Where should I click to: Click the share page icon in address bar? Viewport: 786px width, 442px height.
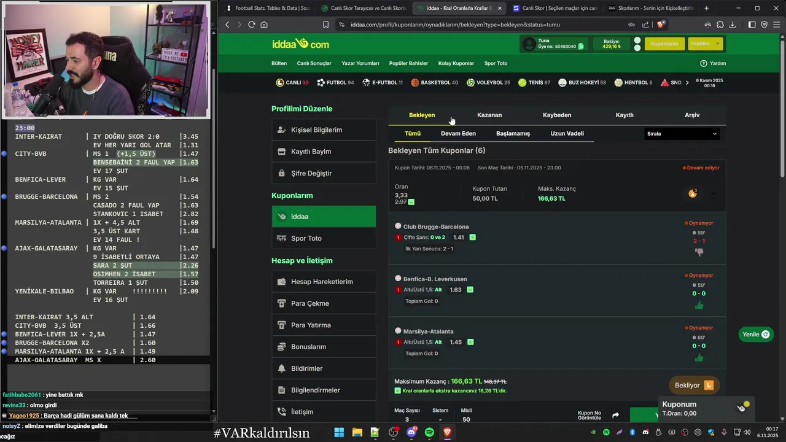pyautogui.click(x=645, y=25)
